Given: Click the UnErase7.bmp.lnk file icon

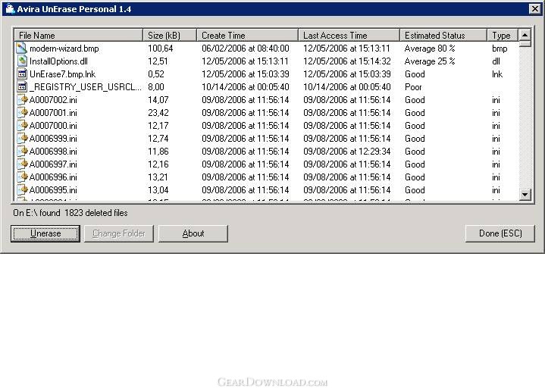Looking at the screenshot, I should tap(22, 74).
